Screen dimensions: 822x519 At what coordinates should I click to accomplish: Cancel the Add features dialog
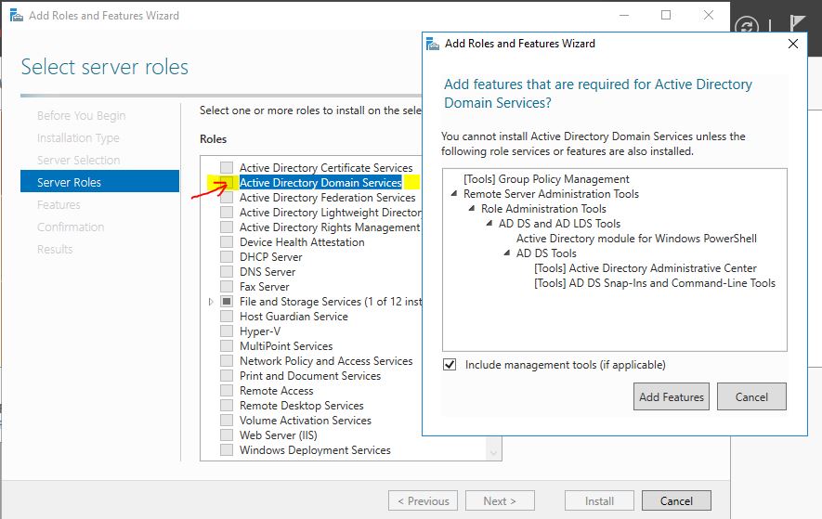coord(751,396)
